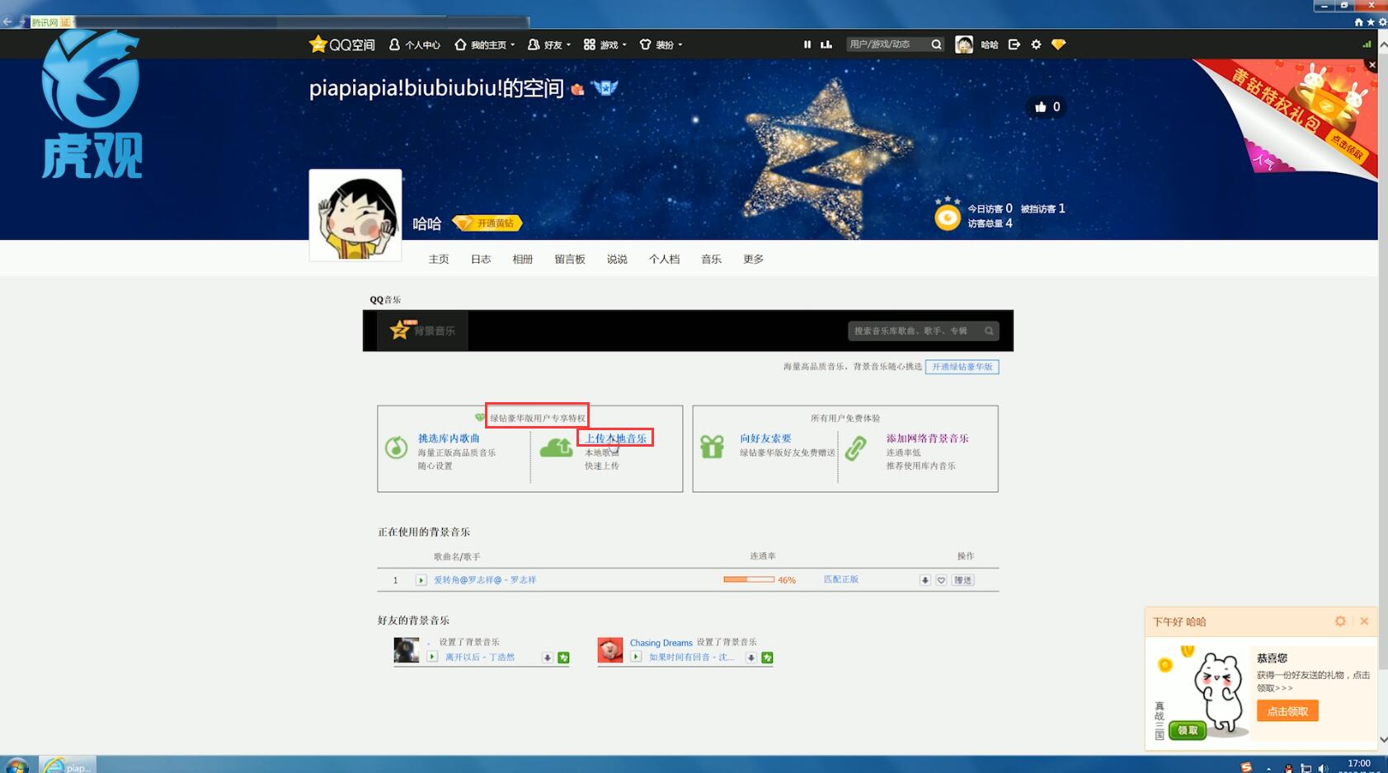Click the orange 点击领取 button
Image resolution: width=1388 pixels, height=773 pixels.
1287,711
